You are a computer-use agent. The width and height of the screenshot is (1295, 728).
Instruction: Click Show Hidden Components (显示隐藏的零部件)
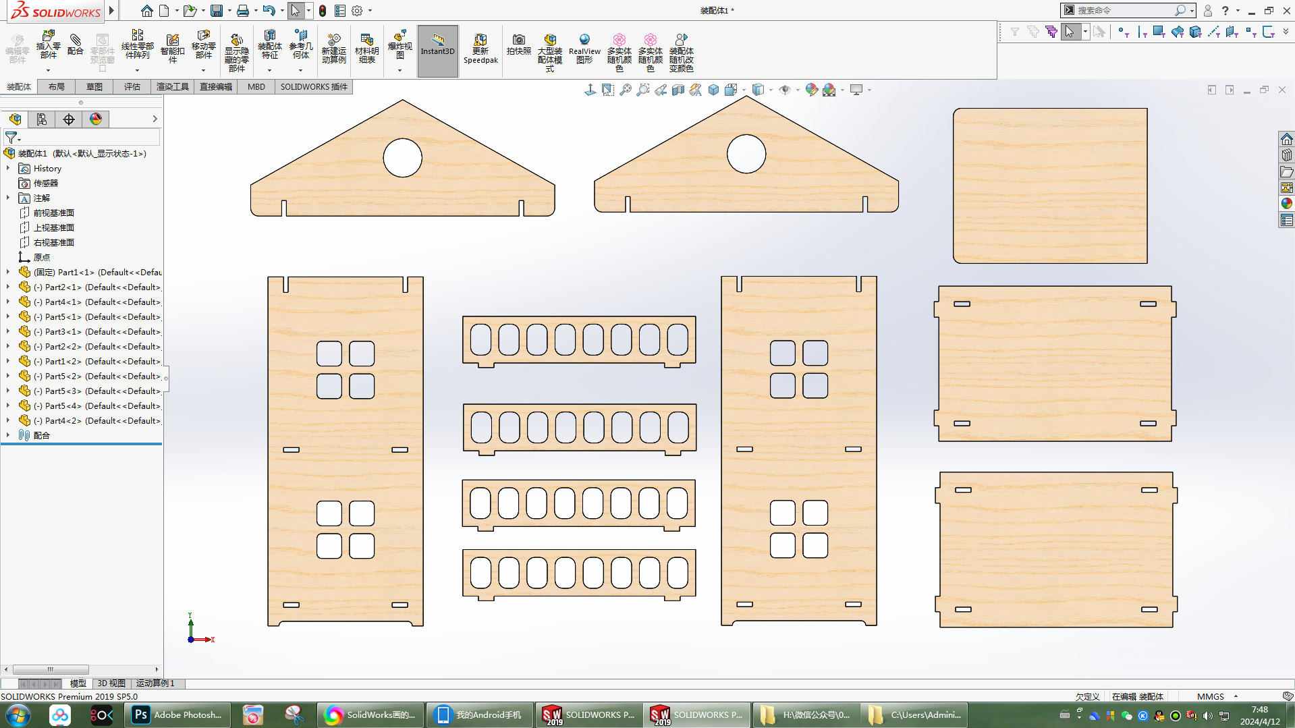pos(236,53)
